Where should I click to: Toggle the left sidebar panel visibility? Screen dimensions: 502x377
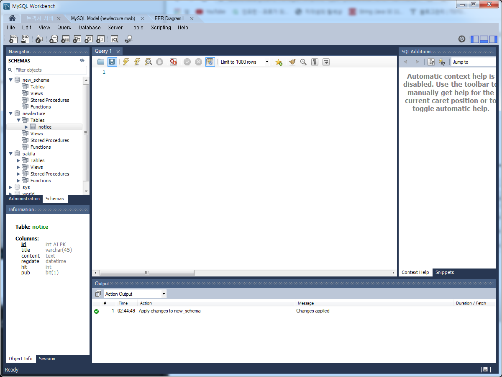click(475, 39)
